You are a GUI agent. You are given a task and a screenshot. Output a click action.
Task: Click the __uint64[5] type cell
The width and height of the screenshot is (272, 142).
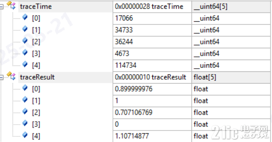tap(231, 7)
